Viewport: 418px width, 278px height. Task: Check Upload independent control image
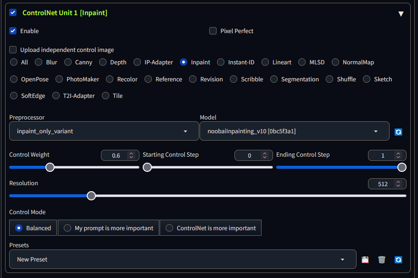(x=13, y=50)
